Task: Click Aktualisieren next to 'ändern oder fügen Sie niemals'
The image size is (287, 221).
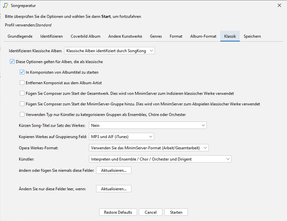Action: click(x=114, y=170)
